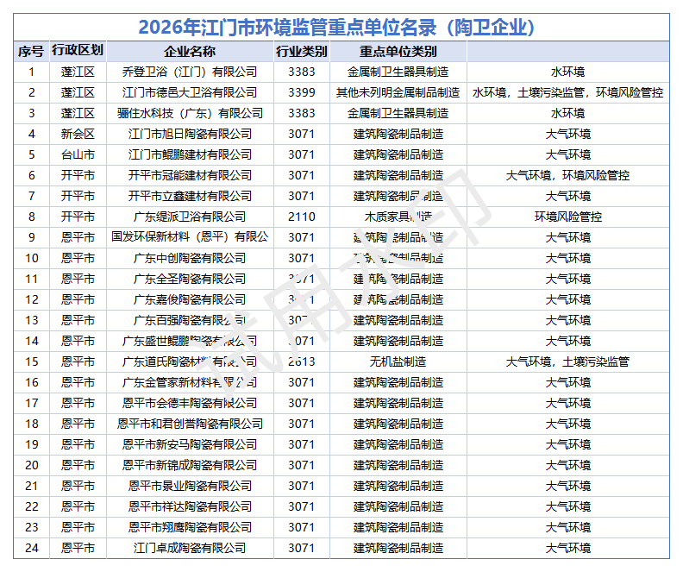Click industry code 3399
683x572 pixels.
click(301, 92)
